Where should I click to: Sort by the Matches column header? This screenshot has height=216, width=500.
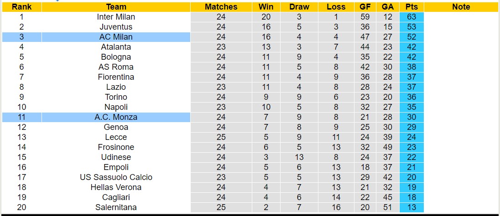[221, 7]
